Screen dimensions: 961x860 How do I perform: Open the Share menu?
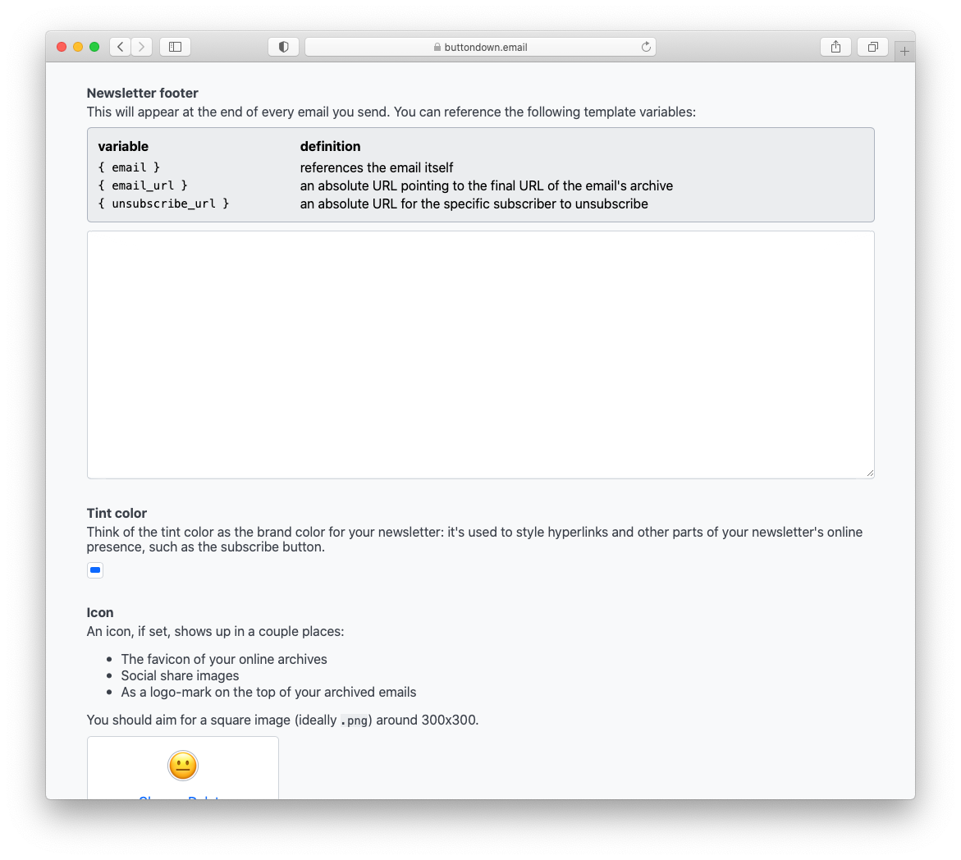pyautogui.click(x=835, y=47)
